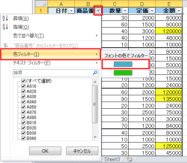This screenshot has width=187, height=163.
Task: Click the cell showing 60000
Action: point(169,18)
